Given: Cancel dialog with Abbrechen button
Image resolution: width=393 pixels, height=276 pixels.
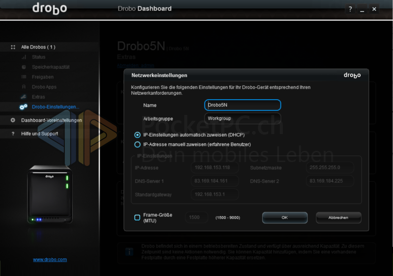Looking at the screenshot, I should point(338,218).
